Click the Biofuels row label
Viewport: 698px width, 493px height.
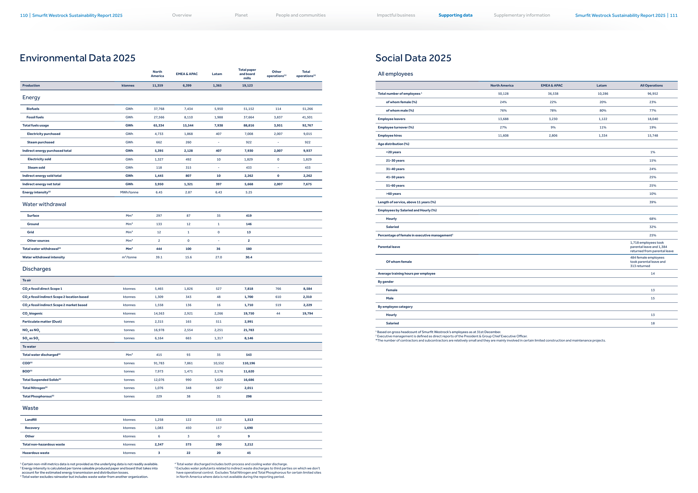tap(33, 109)
